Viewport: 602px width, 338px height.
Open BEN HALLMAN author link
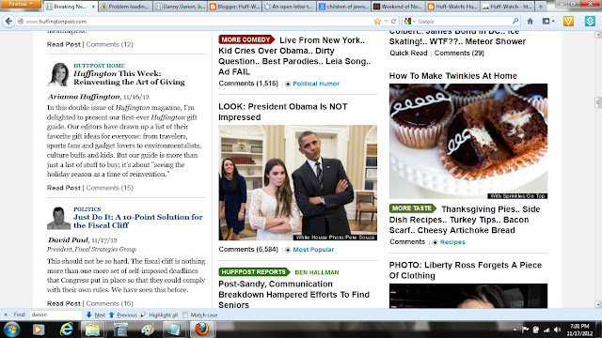317,272
